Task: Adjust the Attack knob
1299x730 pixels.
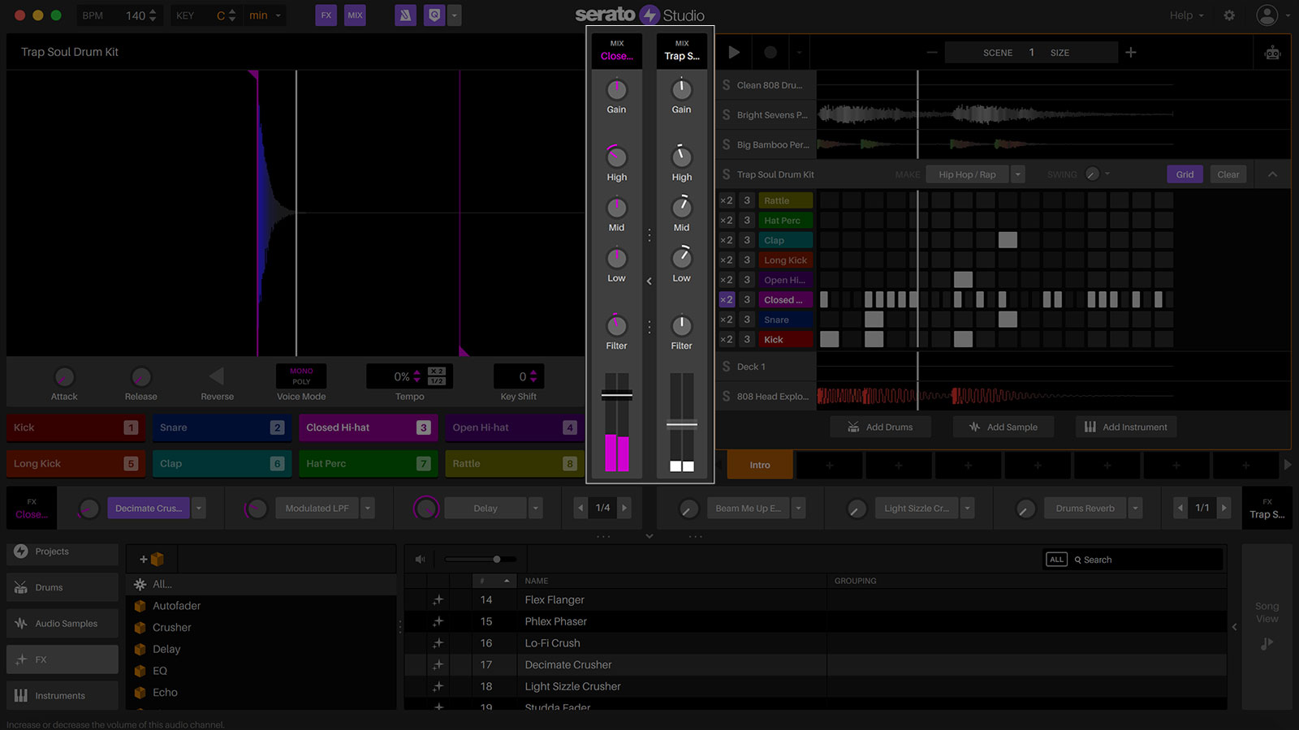Action: tap(64, 377)
